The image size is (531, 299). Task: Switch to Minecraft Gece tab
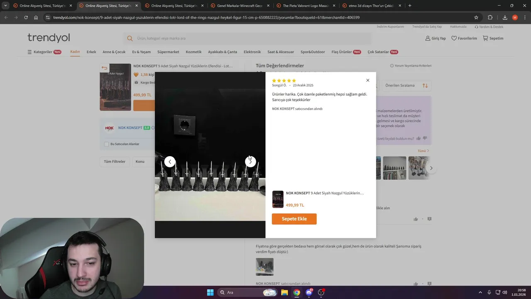click(240, 6)
